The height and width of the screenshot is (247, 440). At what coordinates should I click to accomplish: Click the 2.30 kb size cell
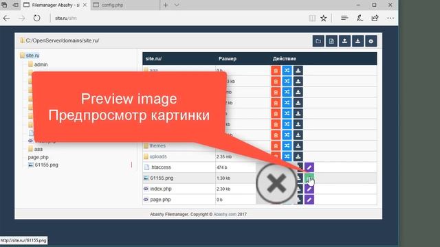point(223,189)
